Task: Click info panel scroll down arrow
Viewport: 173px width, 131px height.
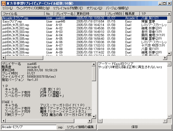Action: pos(94,117)
